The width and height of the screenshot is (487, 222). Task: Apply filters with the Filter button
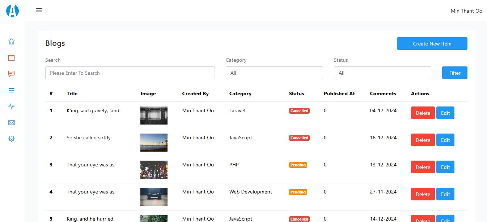point(455,73)
